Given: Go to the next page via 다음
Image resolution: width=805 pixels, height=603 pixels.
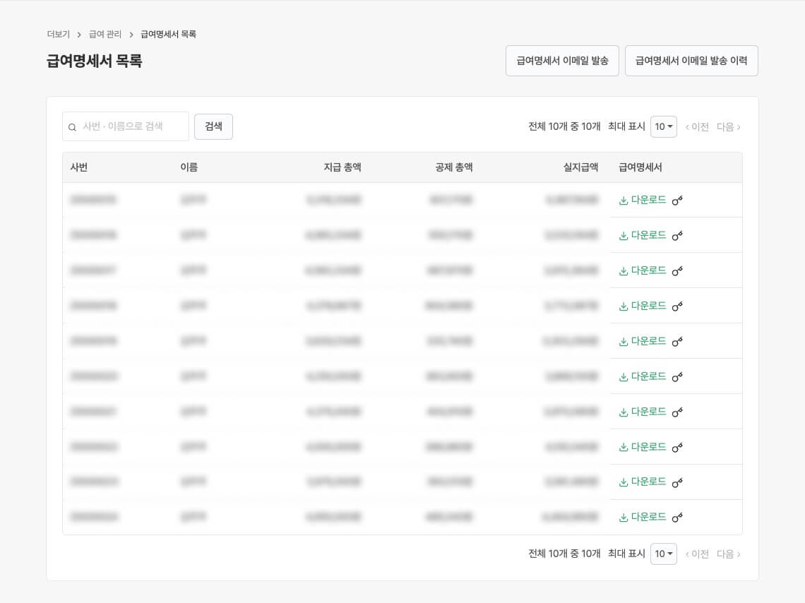Looking at the screenshot, I should point(728,126).
